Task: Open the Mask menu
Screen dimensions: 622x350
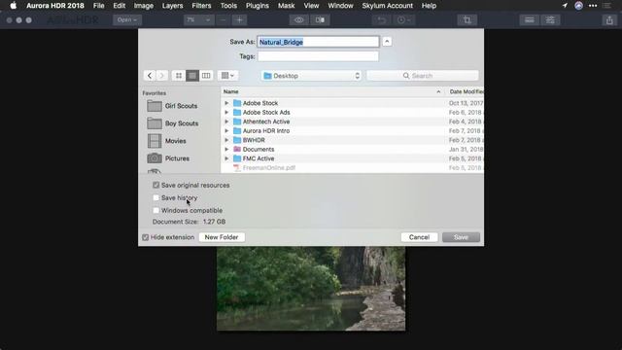Action: coord(286,6)
